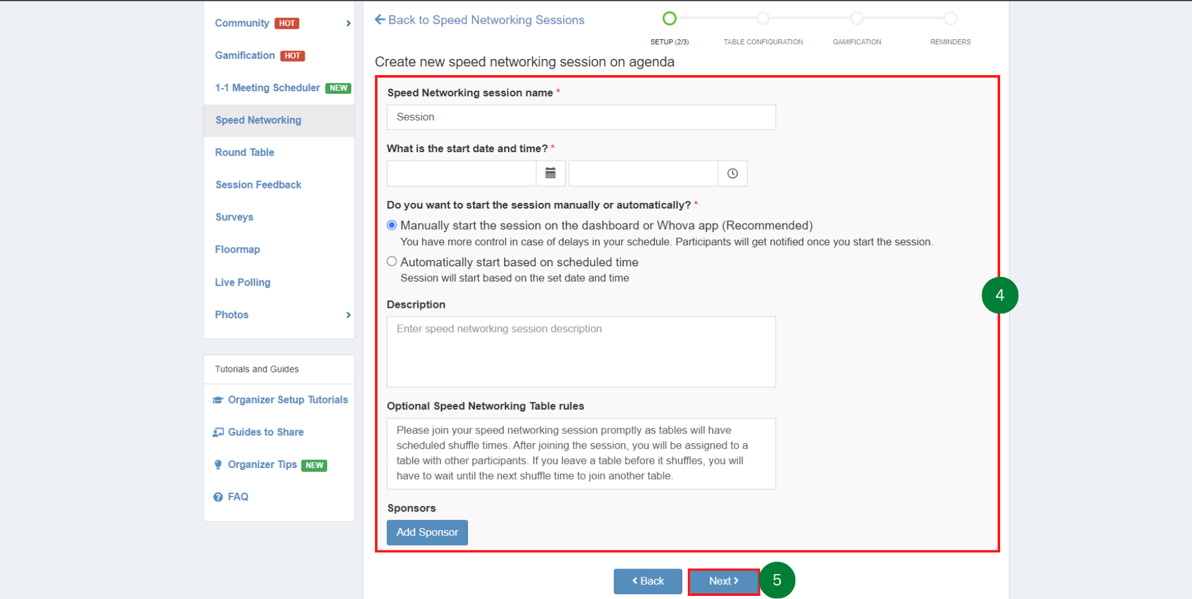Viewport: 1192px width, 599px height.
Task: Click the lightbulb icon next to Organizer Tips
Action: (218, 464)
